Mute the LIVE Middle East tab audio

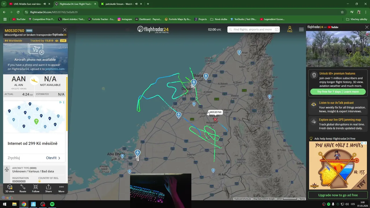[x=45, y=4]
